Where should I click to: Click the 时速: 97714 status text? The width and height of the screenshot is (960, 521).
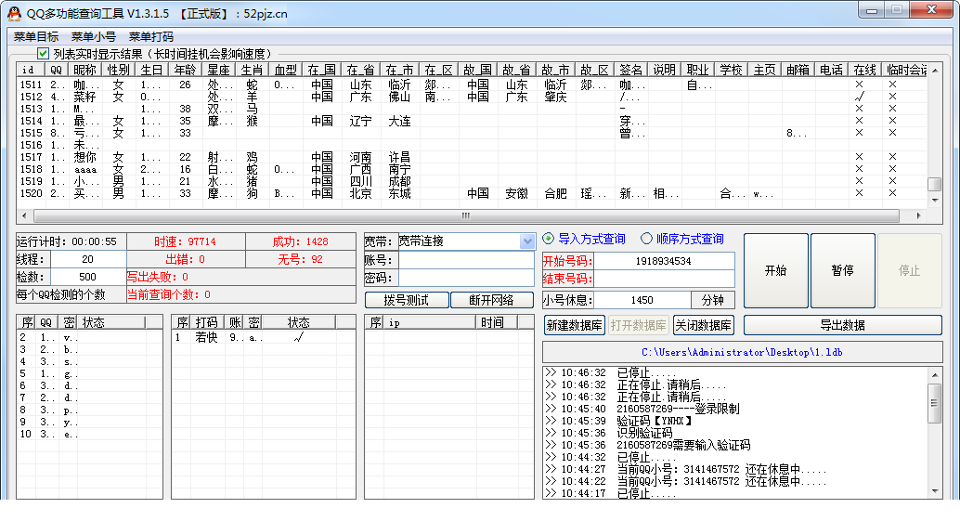coord(185,241)
